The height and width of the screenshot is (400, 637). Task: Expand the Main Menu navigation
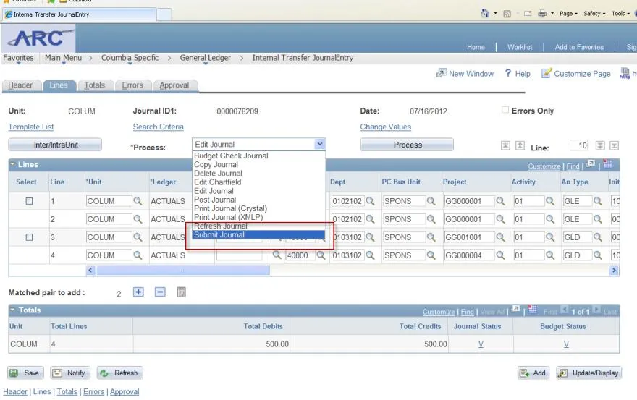tap(64, 58)
